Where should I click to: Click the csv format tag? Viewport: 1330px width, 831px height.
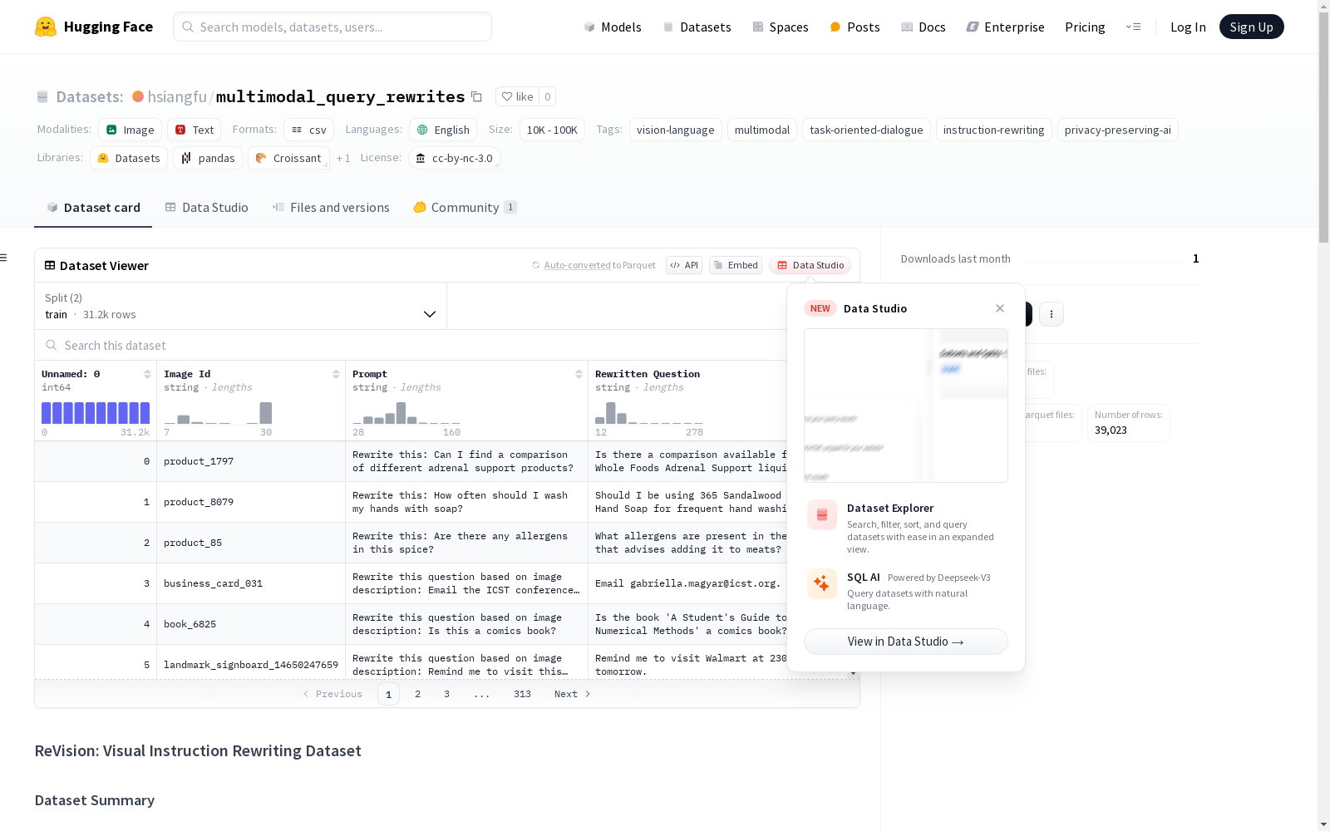tap(309, 130)
